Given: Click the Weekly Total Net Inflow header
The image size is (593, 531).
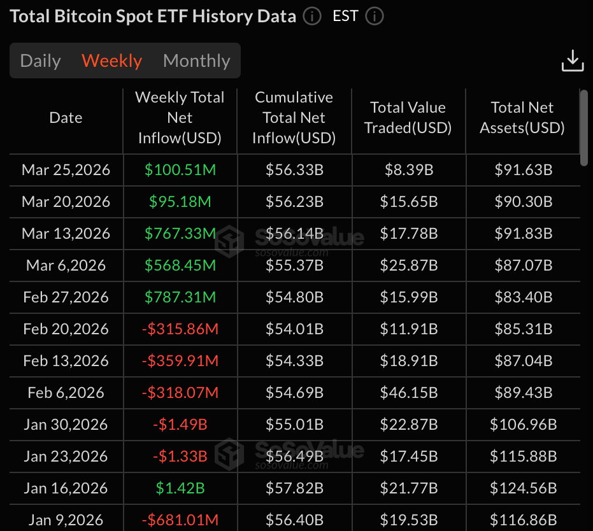Looking at the screenshot, I should tap(180, 117).
